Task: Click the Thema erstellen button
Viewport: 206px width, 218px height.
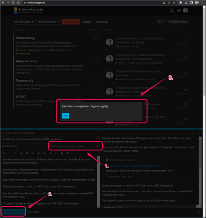Action: click(13, 211)
